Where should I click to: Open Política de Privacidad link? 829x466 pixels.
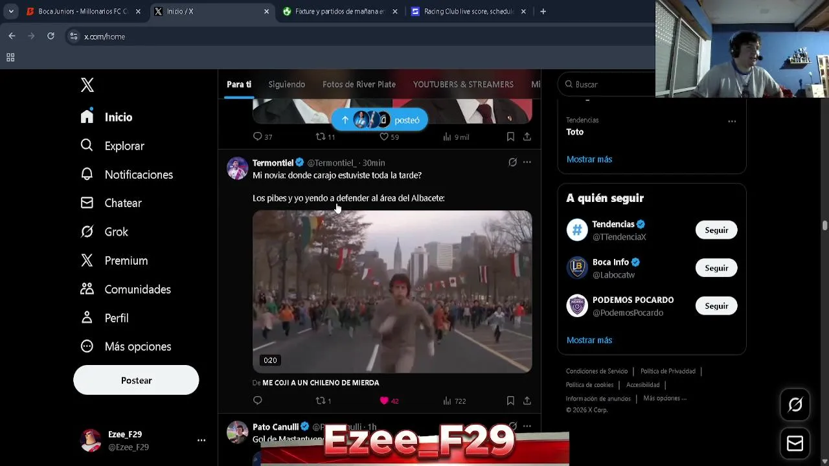click(668, 372)
